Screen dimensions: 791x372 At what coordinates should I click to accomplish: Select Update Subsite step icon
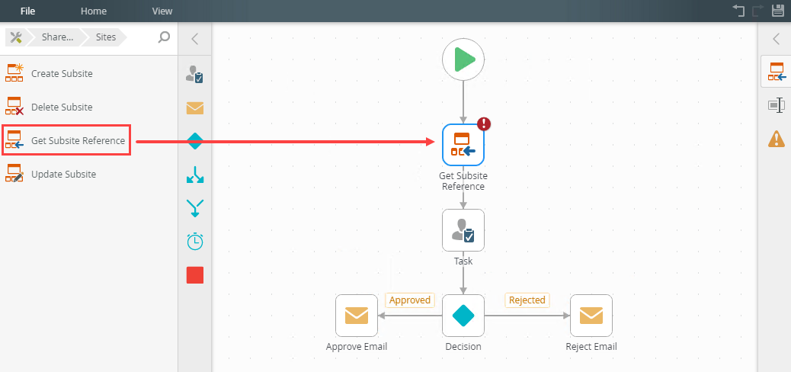click(x=14, y=174)
